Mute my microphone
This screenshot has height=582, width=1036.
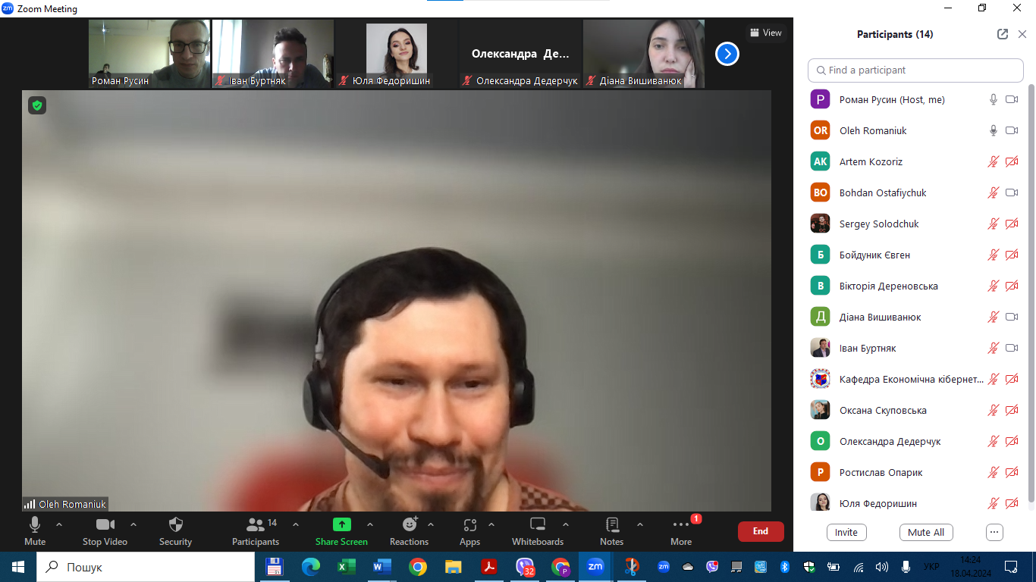point(35,524)
